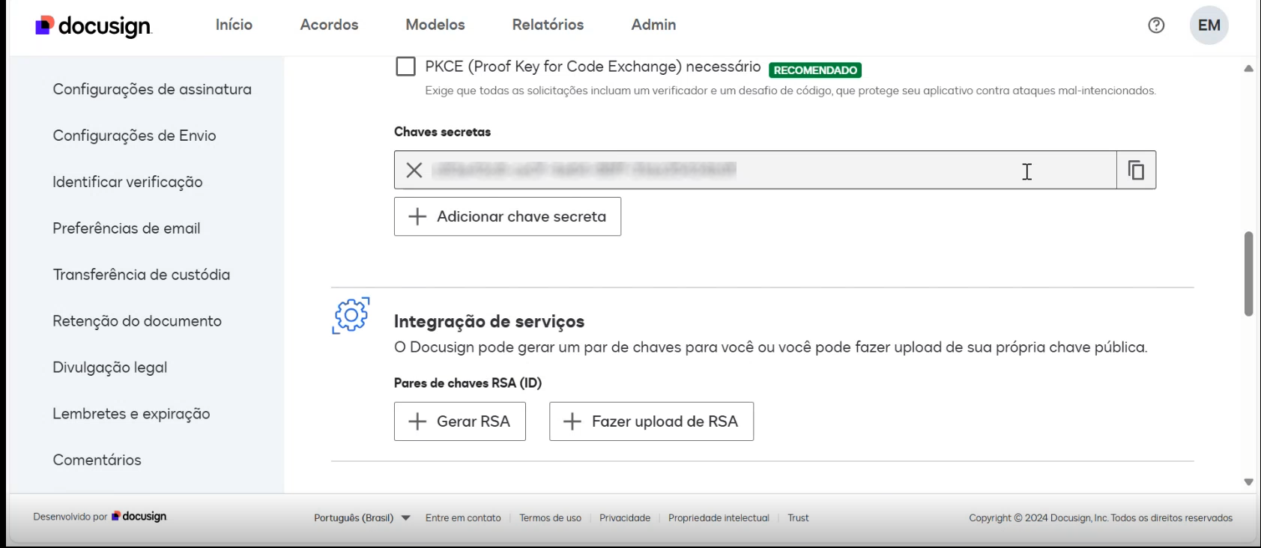This screenshot has height=548, width=1261.
Task: Click the gear icon beside Integração de serviços
Action: click(351, 315)
